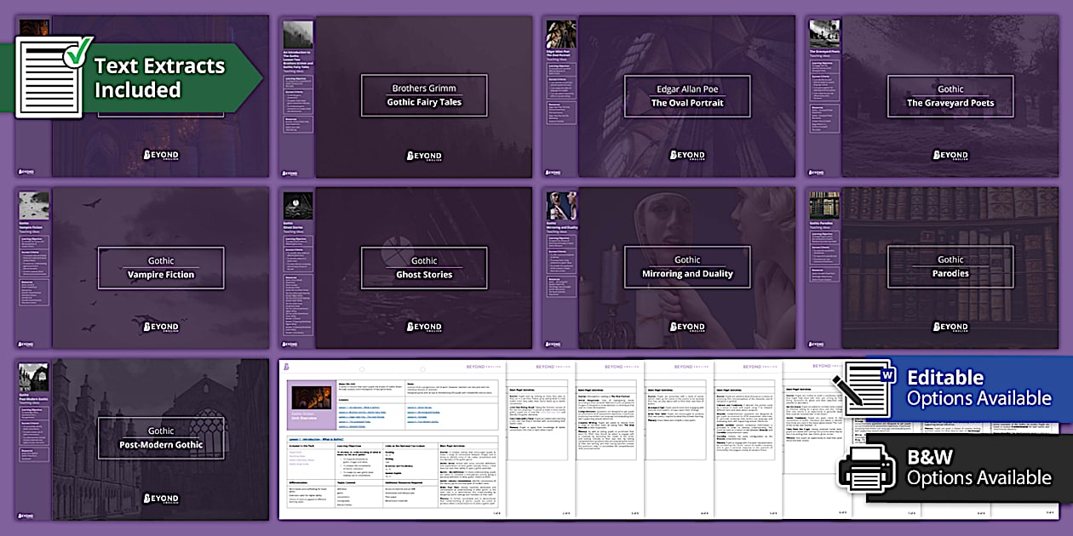Select the Edgar Allan Poe Oval Portrait slide
This screenshot has width=1073, height=536.
[686, 96]
